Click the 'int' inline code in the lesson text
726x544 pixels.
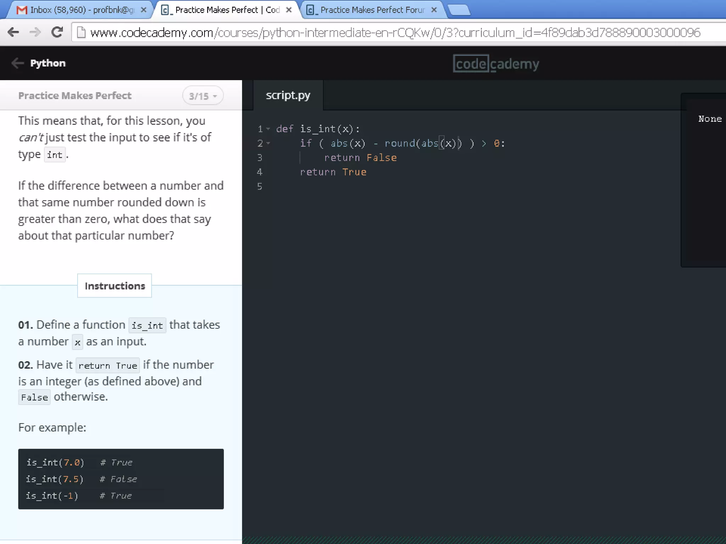point(55,155)
